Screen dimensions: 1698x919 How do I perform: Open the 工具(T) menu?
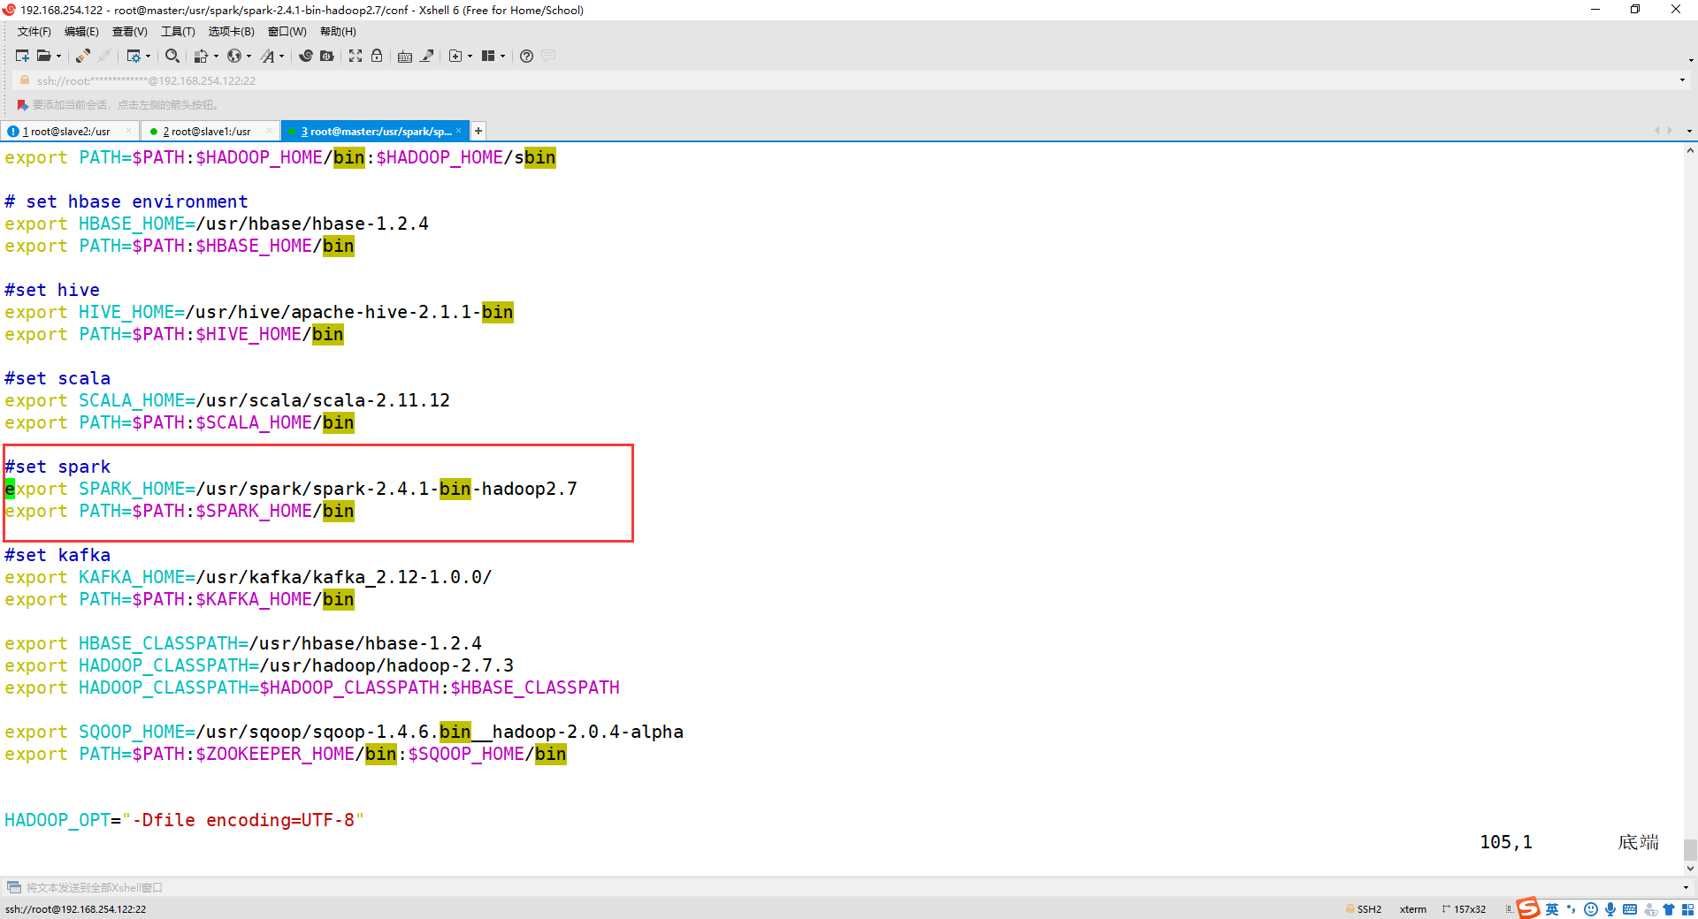[x=178, y=31]
